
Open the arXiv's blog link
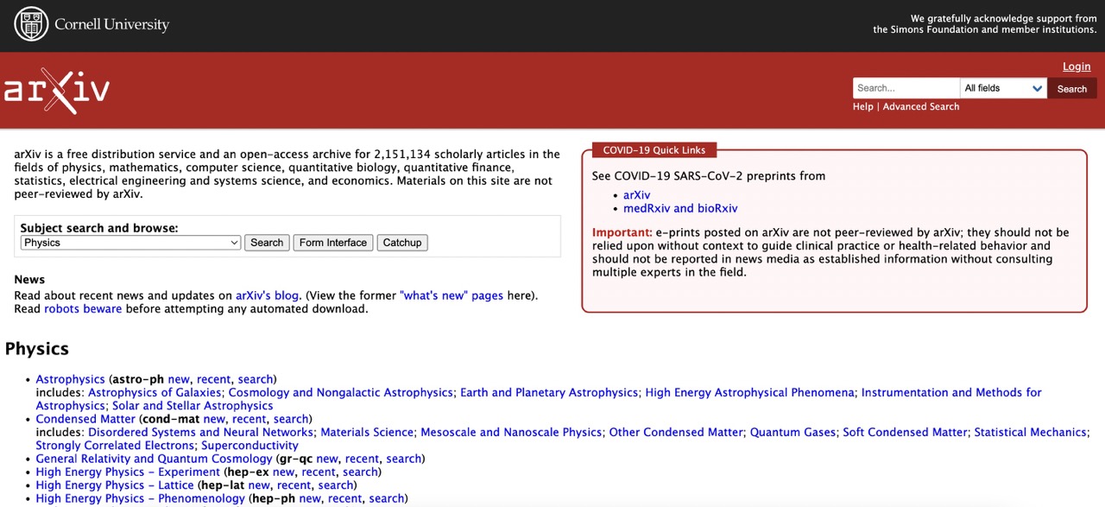[x=268, y=295]
